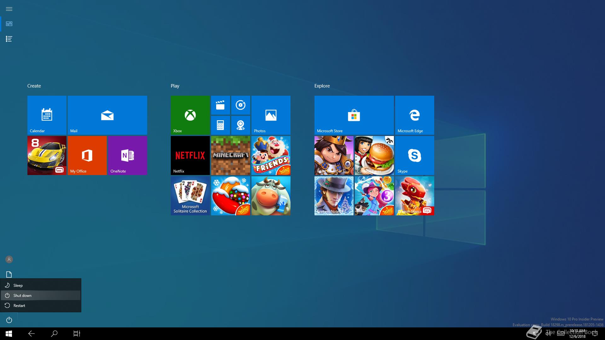Image resolution: width=605 pixels, height=340 pixels.
Task: Launch the Minecraft tile
Action: (x=230, y=156)
